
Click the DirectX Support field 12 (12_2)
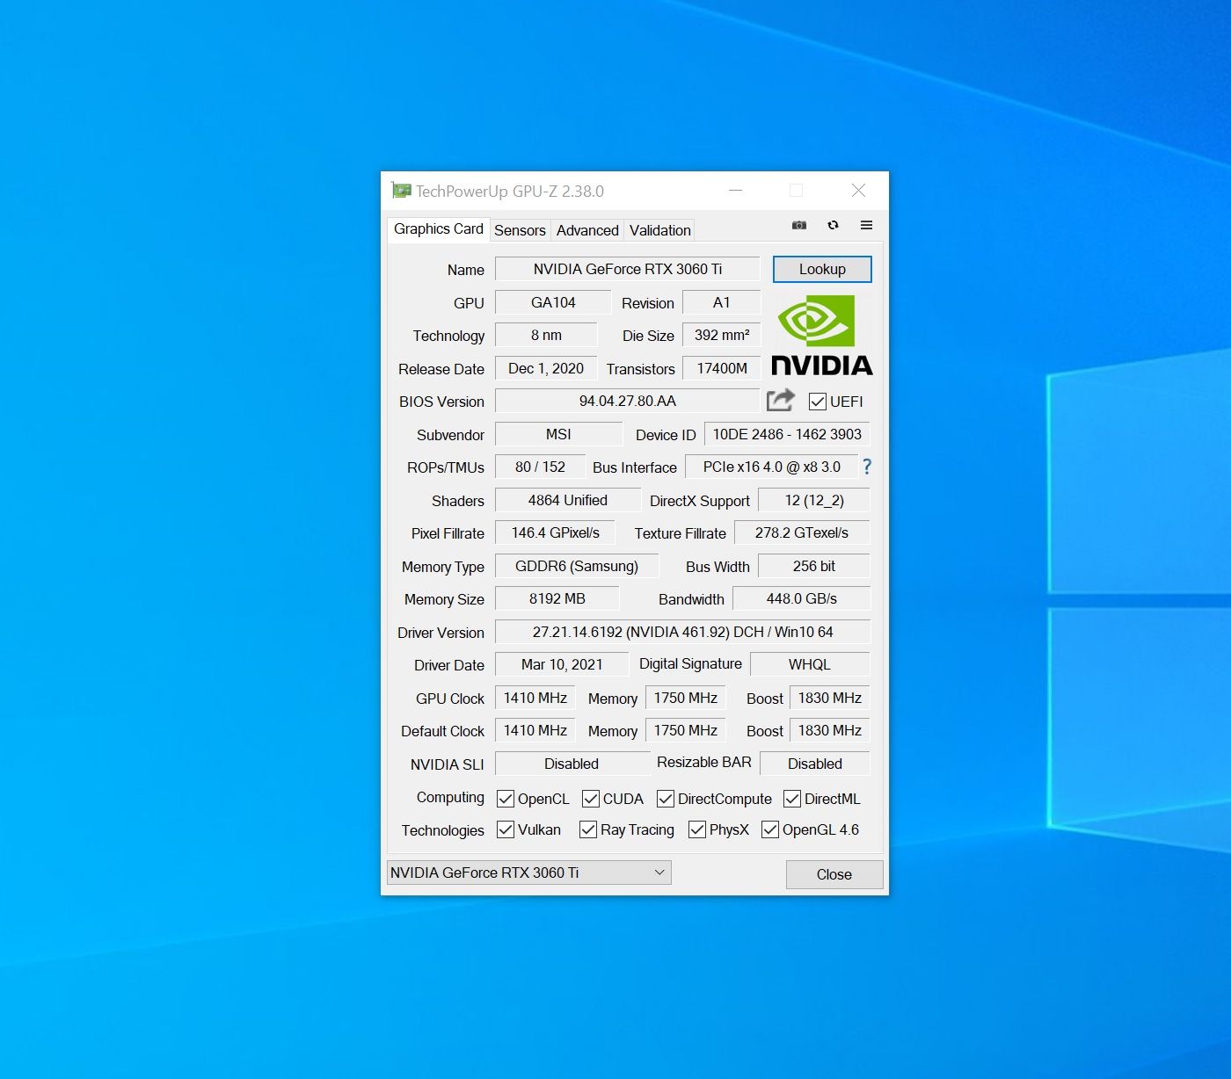[814, 500]
